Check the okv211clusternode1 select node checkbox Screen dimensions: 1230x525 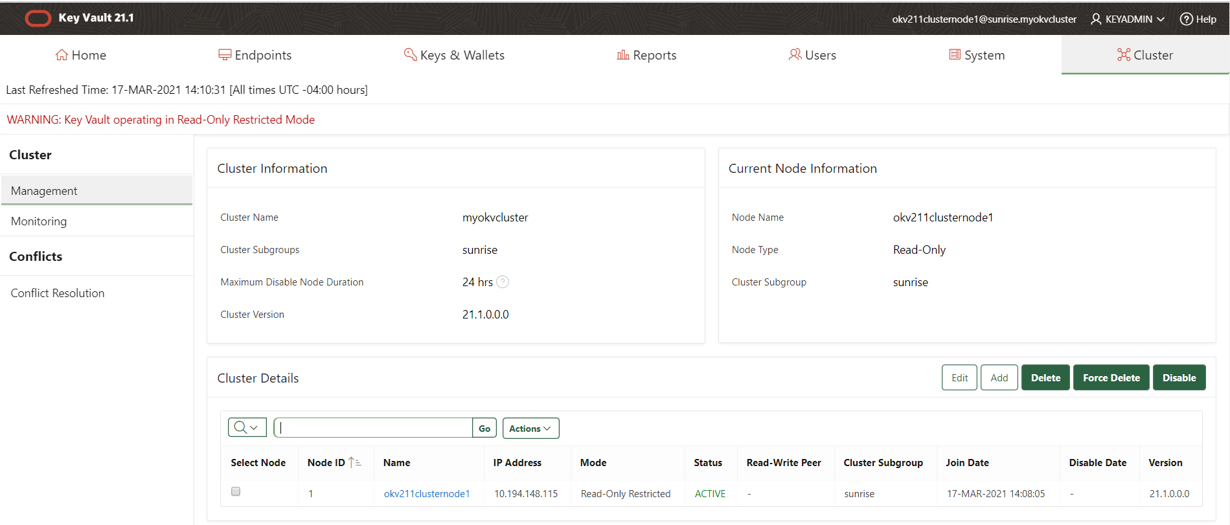click(236, 491)
